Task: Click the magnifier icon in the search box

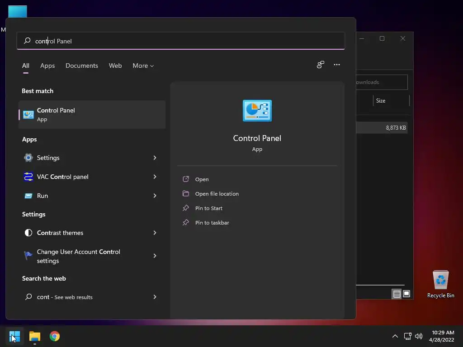Action: coord(27,41)
